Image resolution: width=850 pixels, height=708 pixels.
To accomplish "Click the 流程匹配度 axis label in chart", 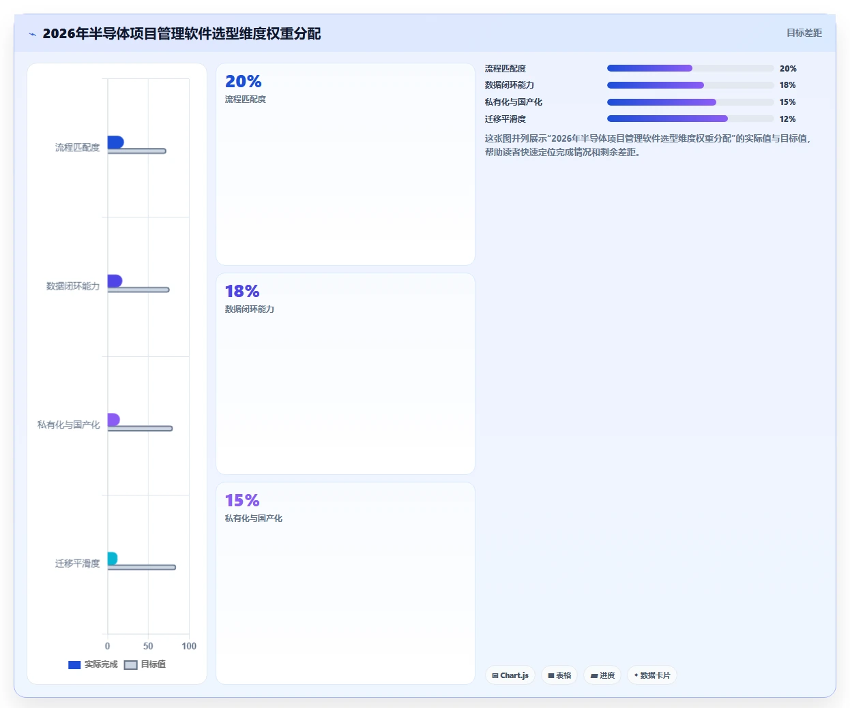I will pyautogui.click(x=77, y=147).
